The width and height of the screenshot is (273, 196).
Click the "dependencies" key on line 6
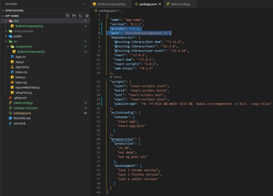coord(122,37)
